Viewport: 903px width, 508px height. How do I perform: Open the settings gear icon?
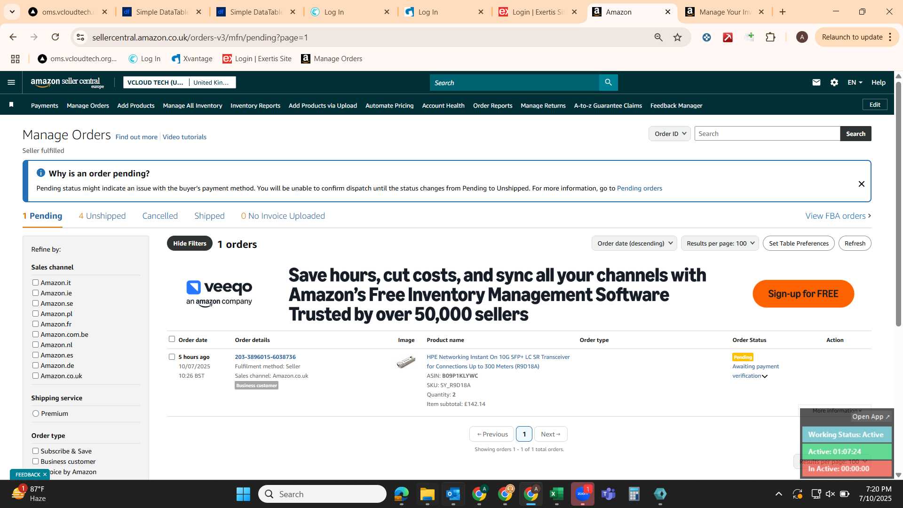834,82
